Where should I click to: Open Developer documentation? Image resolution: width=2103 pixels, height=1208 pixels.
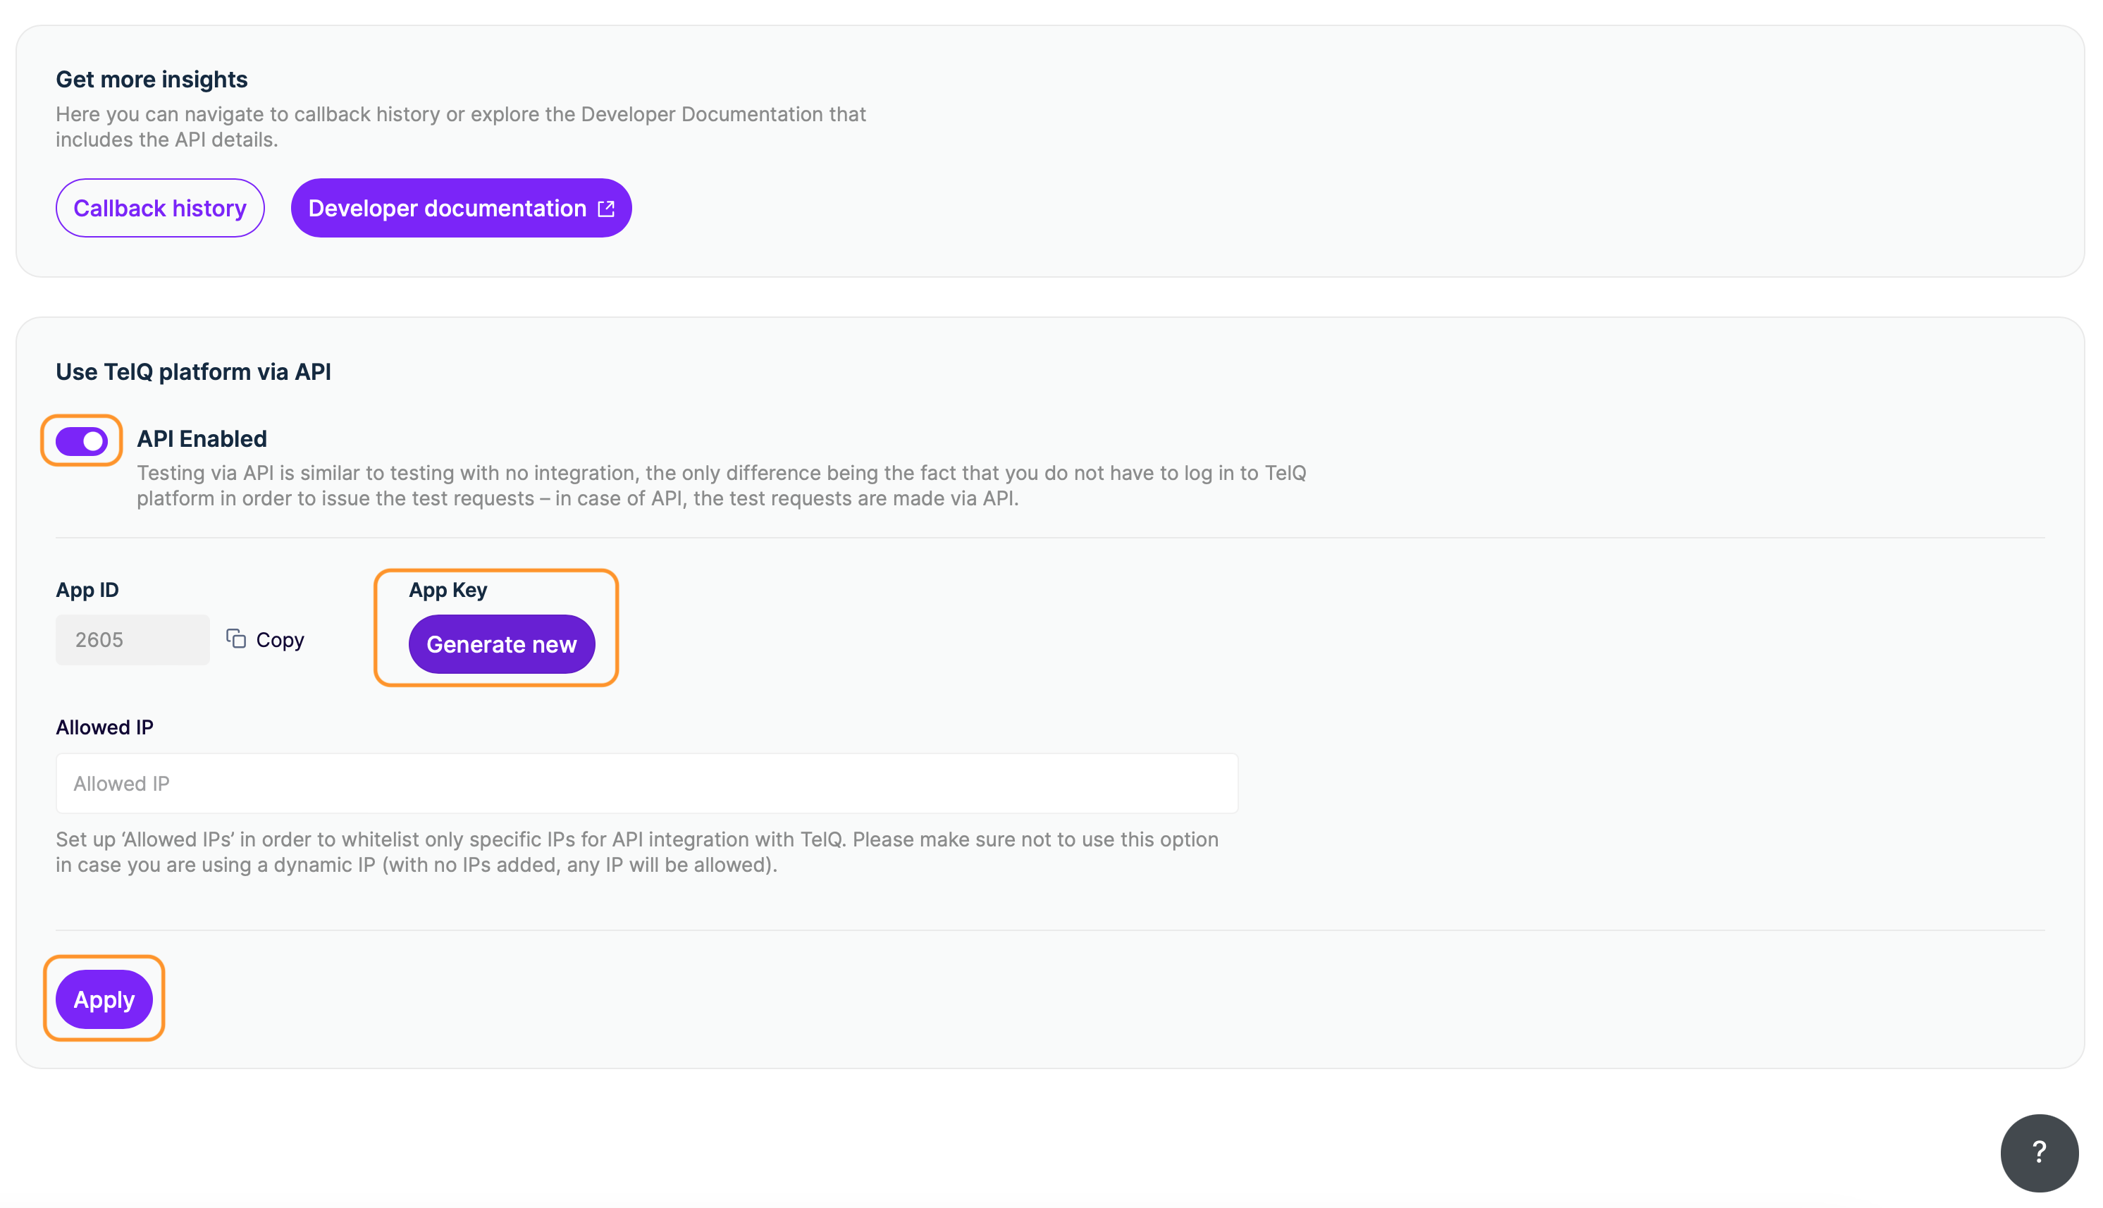[x=448, y=208]
